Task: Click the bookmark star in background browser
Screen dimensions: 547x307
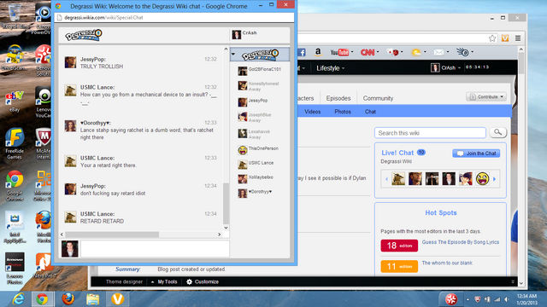Action: 492,38
